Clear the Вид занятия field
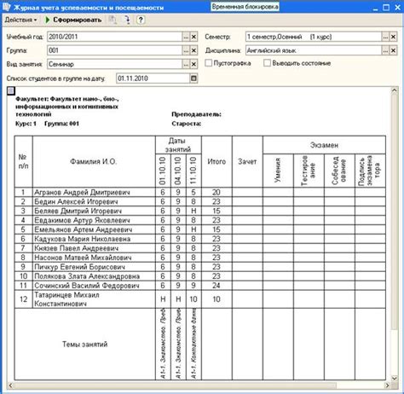The image size is (404, 394). [193, 64]
